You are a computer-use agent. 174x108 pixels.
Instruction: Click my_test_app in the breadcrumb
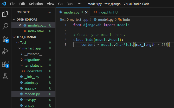pos(79,20)
